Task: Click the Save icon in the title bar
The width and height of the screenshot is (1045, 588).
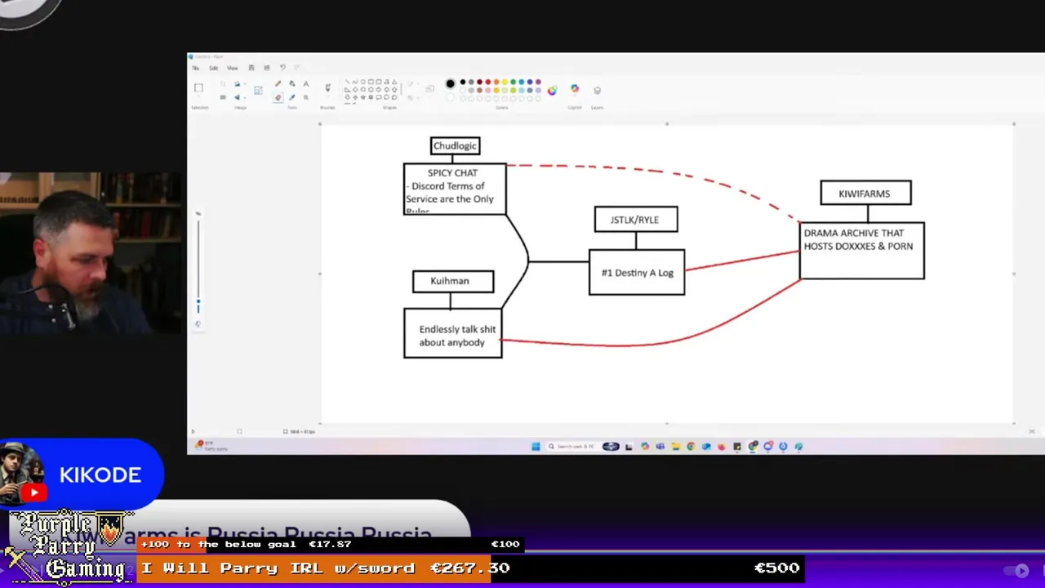Action: tap(251, 68)
